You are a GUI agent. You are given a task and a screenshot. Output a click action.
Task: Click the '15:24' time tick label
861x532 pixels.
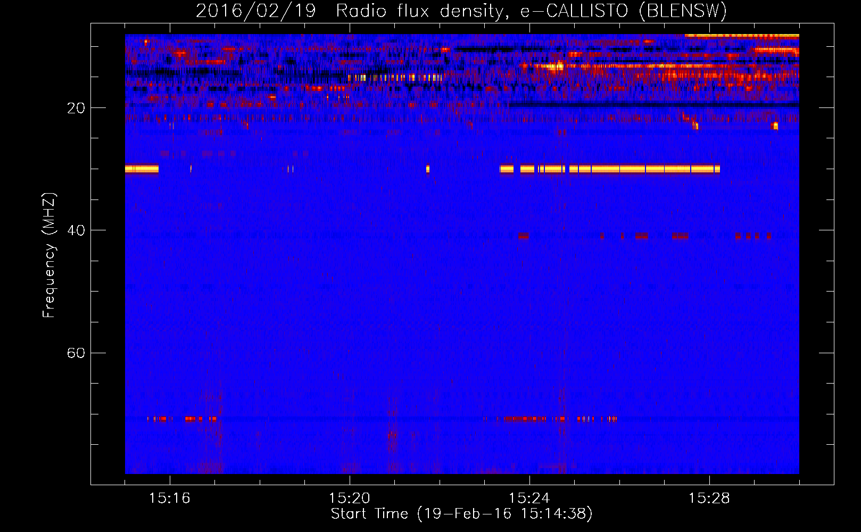click(529, 498)
